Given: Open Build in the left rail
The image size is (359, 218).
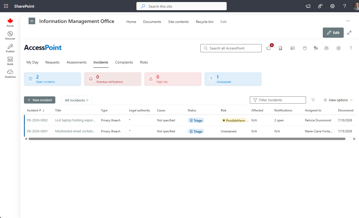Looking at the screenshot, I should pyautogui.click(x=10, y=61).
